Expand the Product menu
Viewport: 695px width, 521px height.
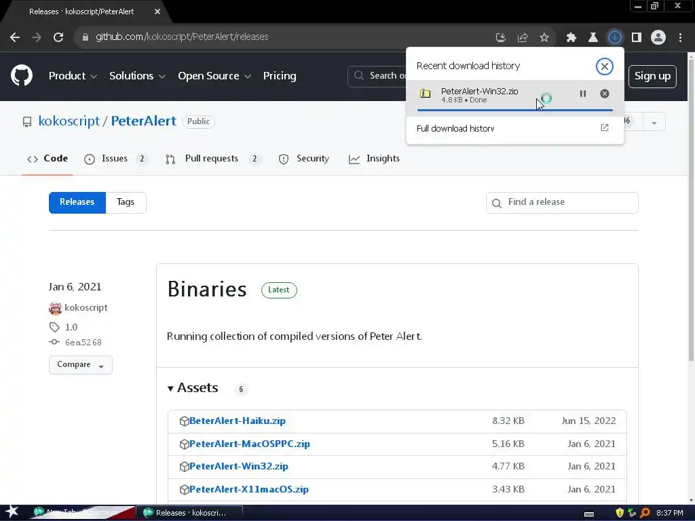click(73, 76)
